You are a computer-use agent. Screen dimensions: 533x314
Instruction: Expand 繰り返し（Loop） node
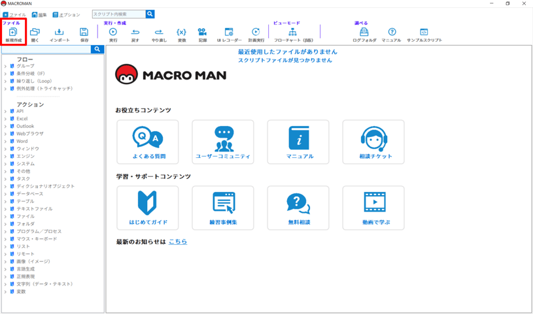click(5, 81)
